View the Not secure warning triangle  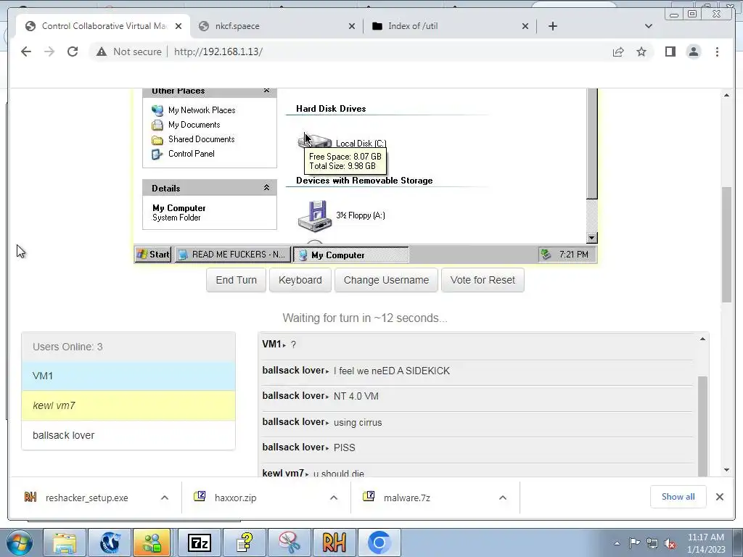[102, 51]
